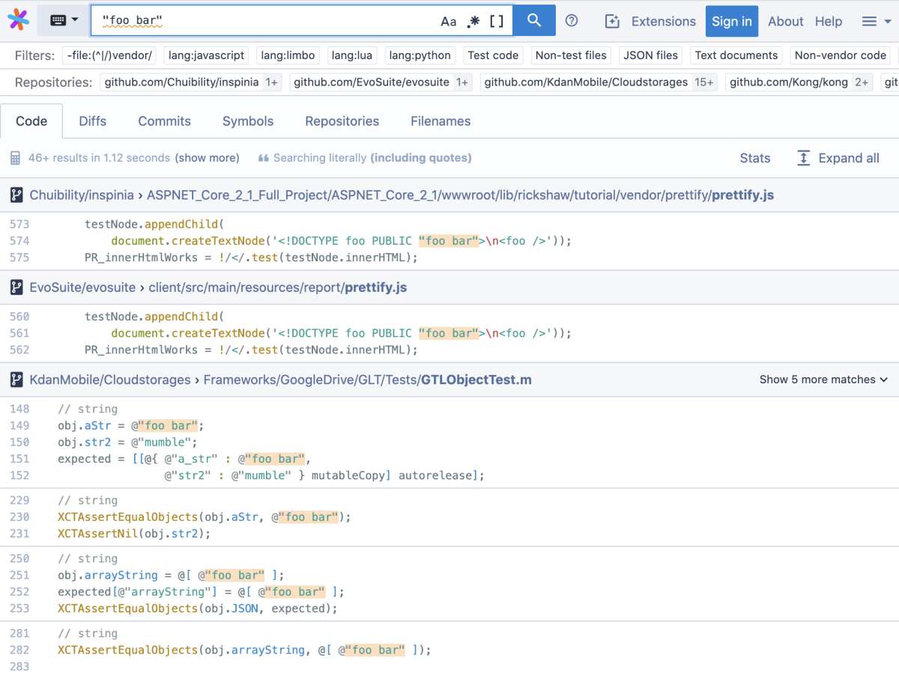Viewport: 899px width, 676px height.
Task: Click repo icon beside Chuibility/inspinia
Action: (16, 195)
